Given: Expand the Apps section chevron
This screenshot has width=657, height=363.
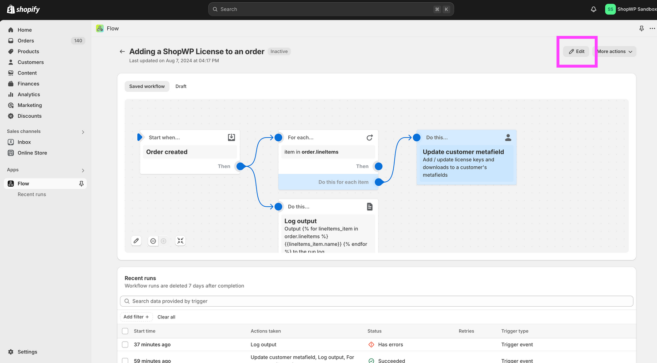Looking at the screenshot, I should [x=83, y=170].
